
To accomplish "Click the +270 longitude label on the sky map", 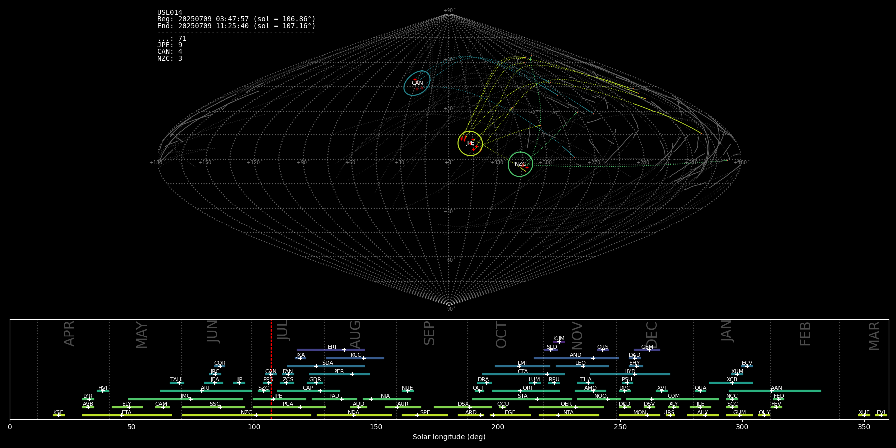I will pyautogui.click(x=594, y=163).
